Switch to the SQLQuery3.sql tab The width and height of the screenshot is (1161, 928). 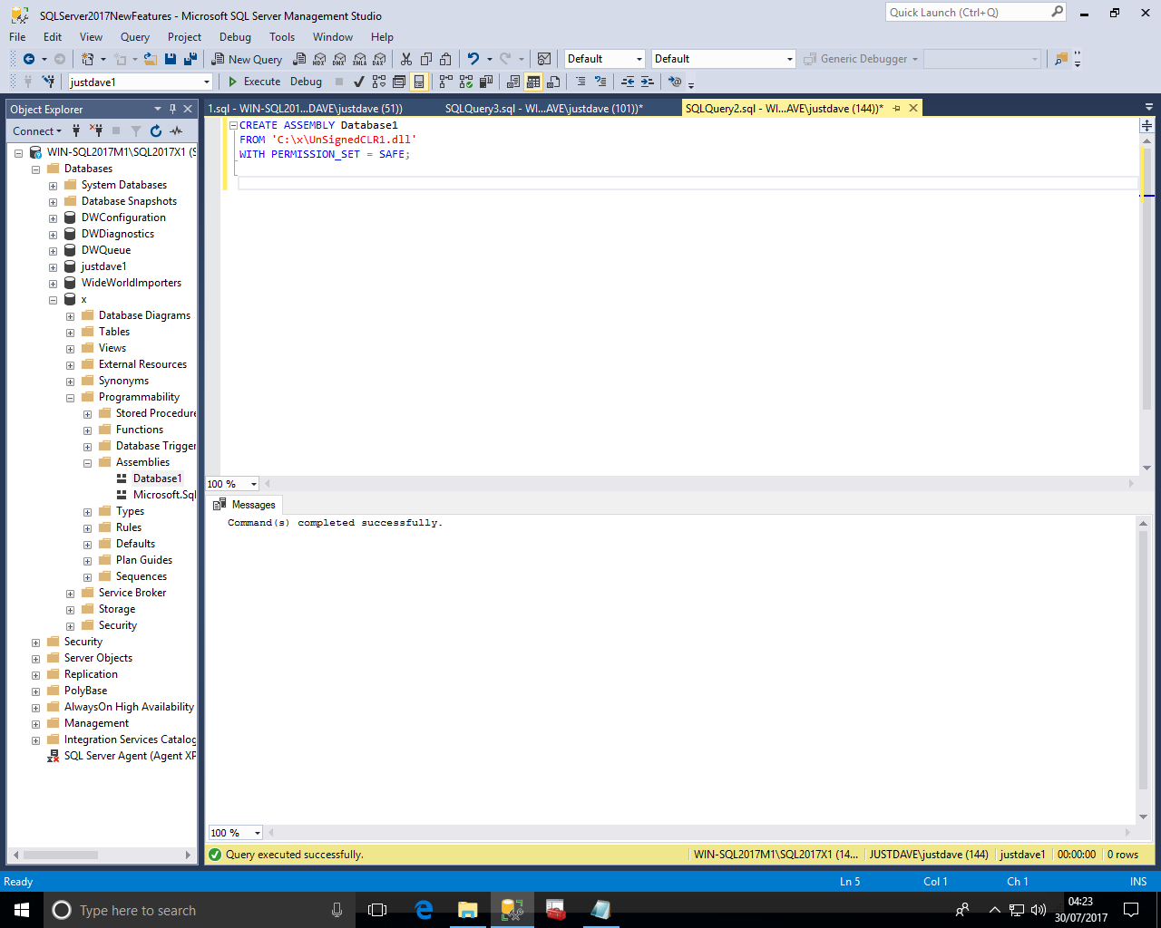(542, 109)
